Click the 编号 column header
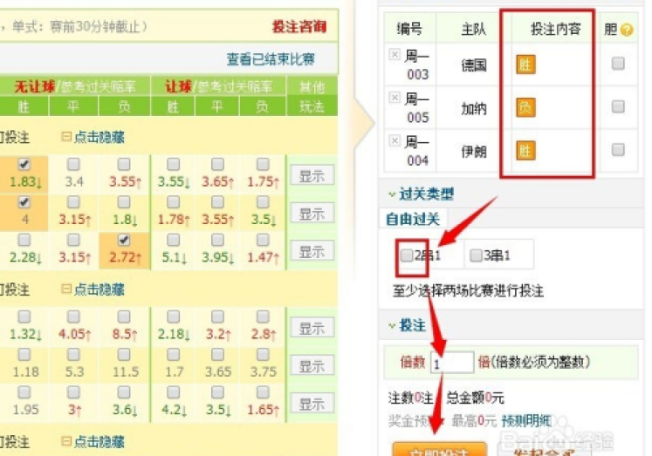Screen dimensions: 652x456 click(x=409, y=29)
